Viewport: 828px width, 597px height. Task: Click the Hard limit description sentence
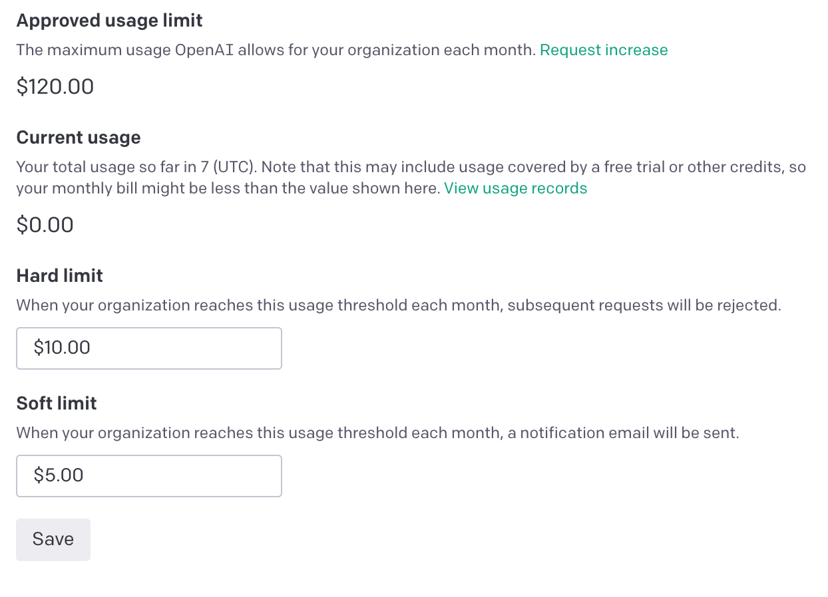click(x=399, y=306)
